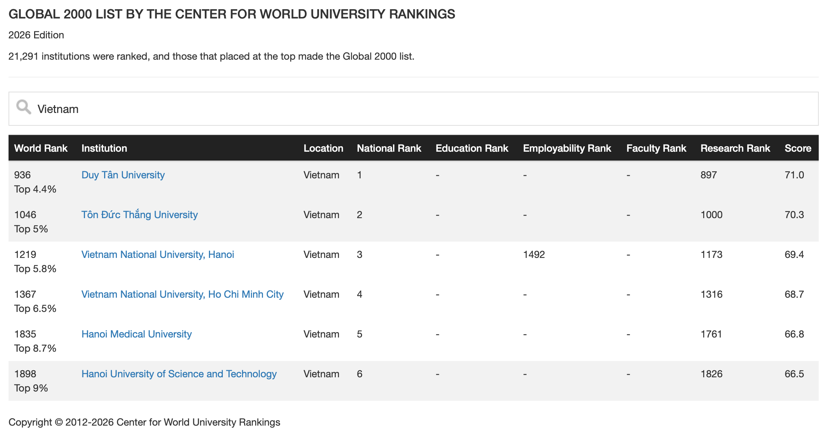This screenshot has width=823, height=432.
Task: Click the Education Rank column header
Action: pyautogui.click(x=472, y=148)
